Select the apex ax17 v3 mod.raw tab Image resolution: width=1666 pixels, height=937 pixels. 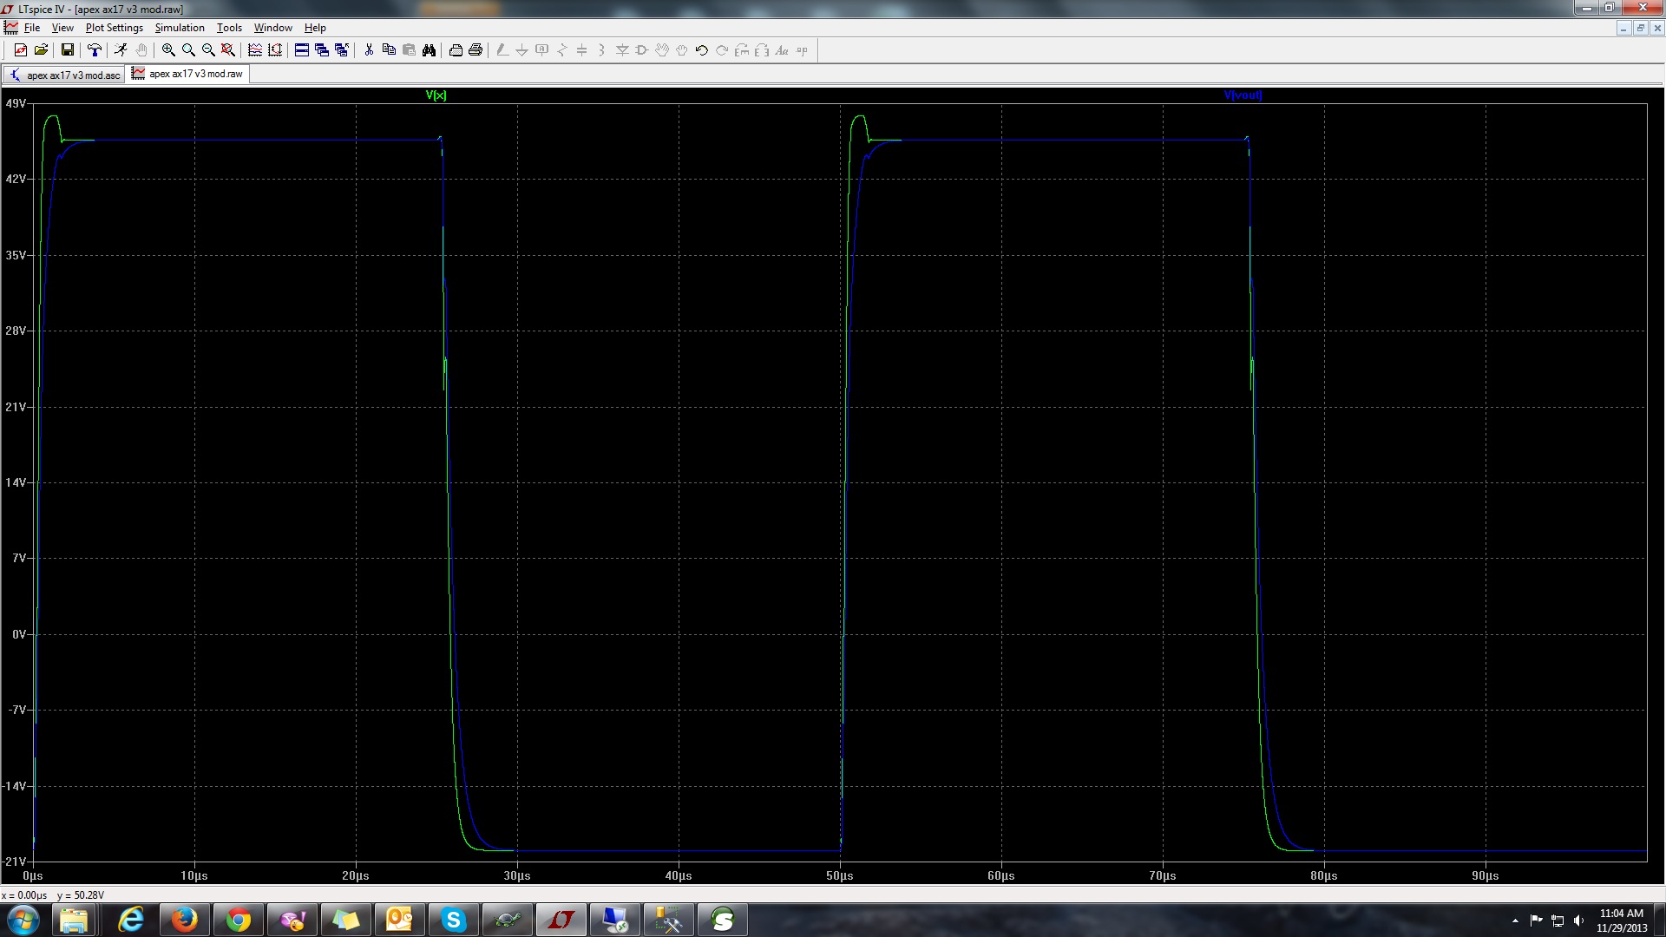click(188, 74)
